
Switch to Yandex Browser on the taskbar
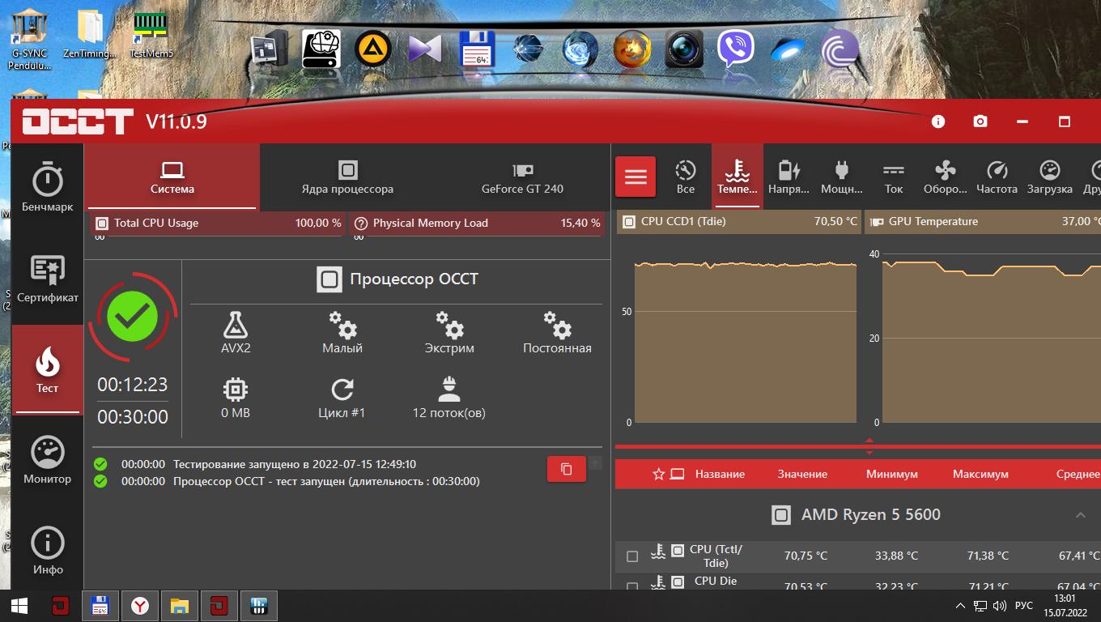pos(140,606)
